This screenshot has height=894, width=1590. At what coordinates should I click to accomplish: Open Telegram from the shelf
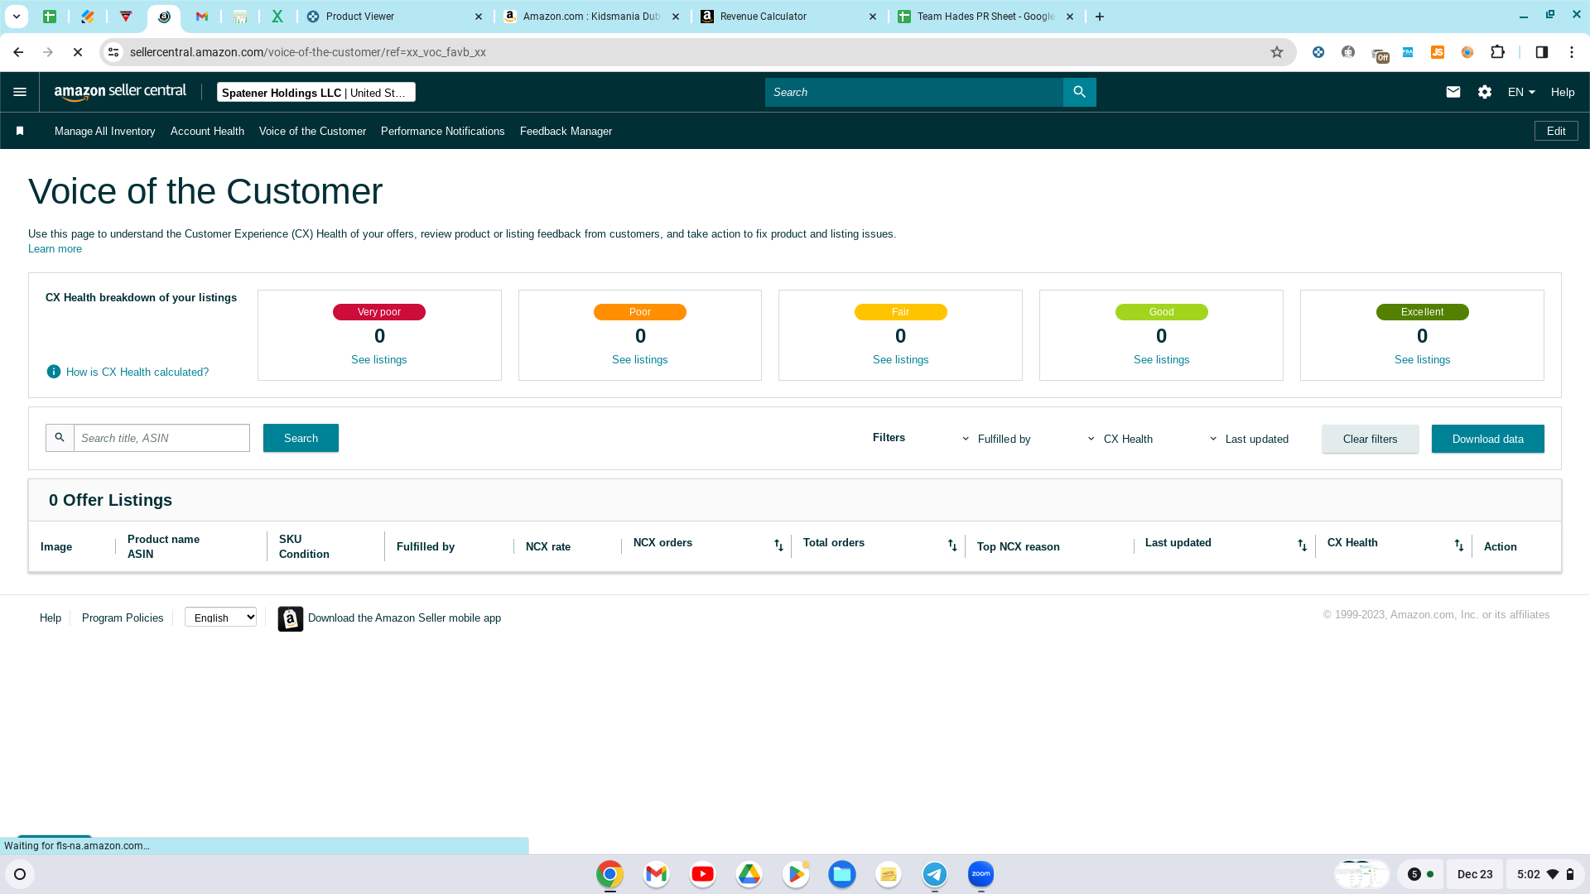click(x=934, y=874)
